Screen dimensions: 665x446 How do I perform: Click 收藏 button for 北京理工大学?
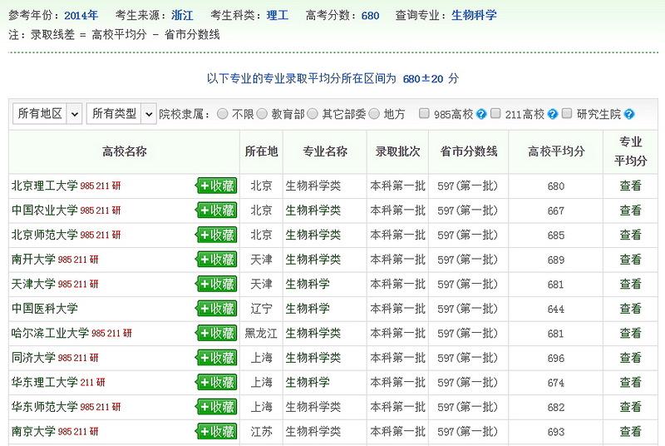(216, 186)
